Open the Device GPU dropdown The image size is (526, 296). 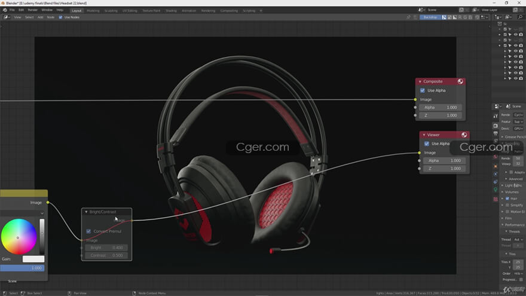519,129
